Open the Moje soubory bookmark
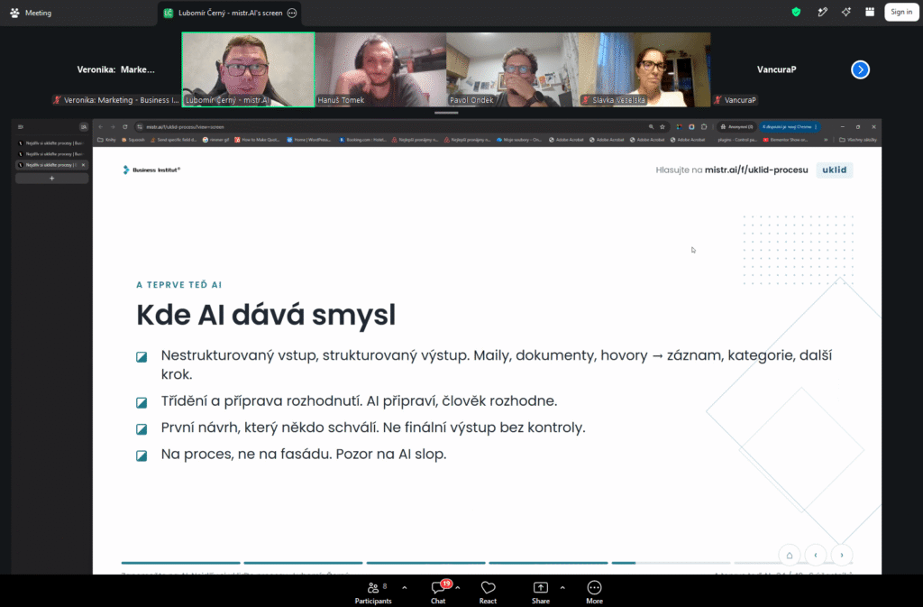The width and height of the screenshot is (923, 607). pos(518,140)
